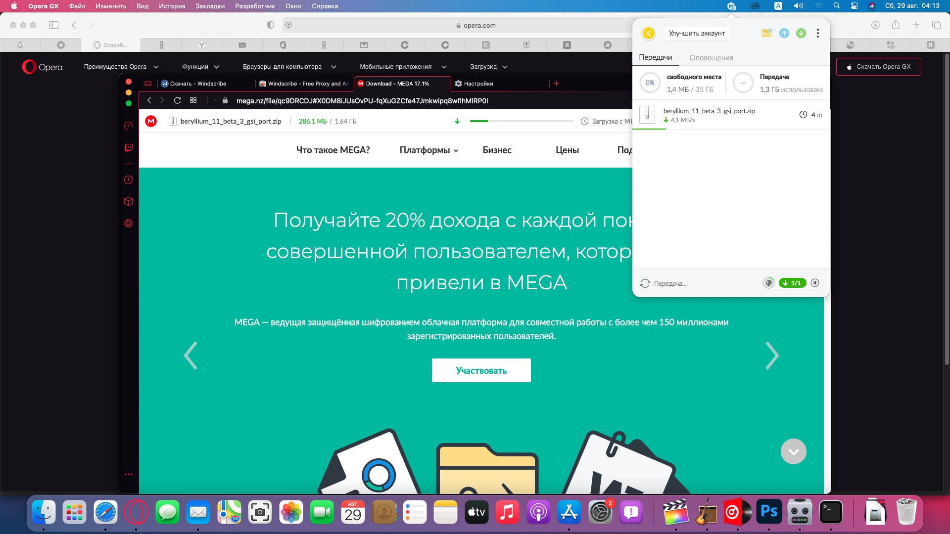Open the Закладки menu

[x=210, y=6]
